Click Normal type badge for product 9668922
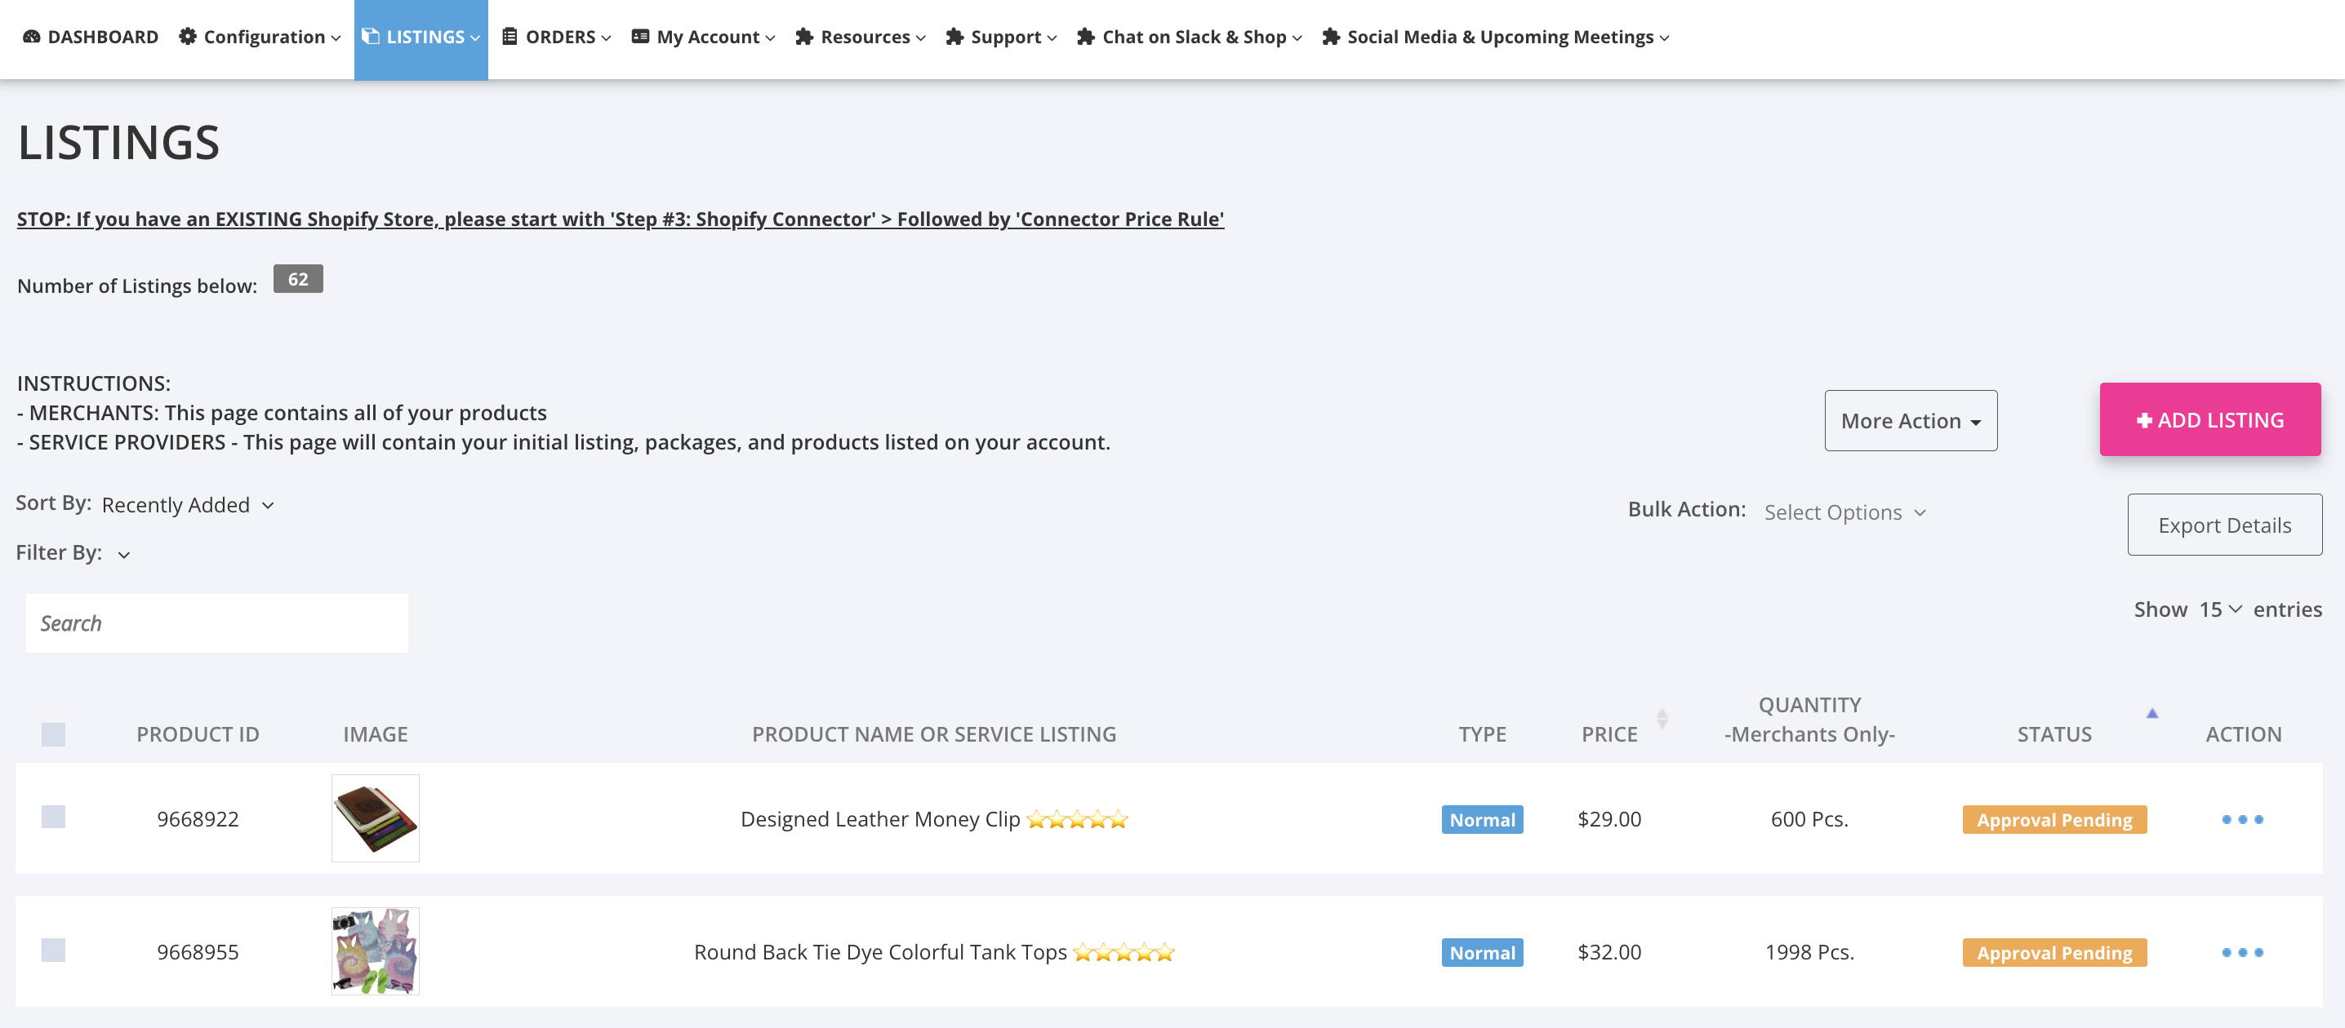The height and width of the screenshot is (1028, 2345). [x=1482, y=820]
